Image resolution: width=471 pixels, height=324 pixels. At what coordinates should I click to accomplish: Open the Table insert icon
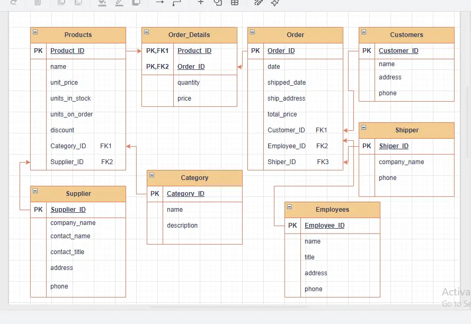[x=235, y=3]
